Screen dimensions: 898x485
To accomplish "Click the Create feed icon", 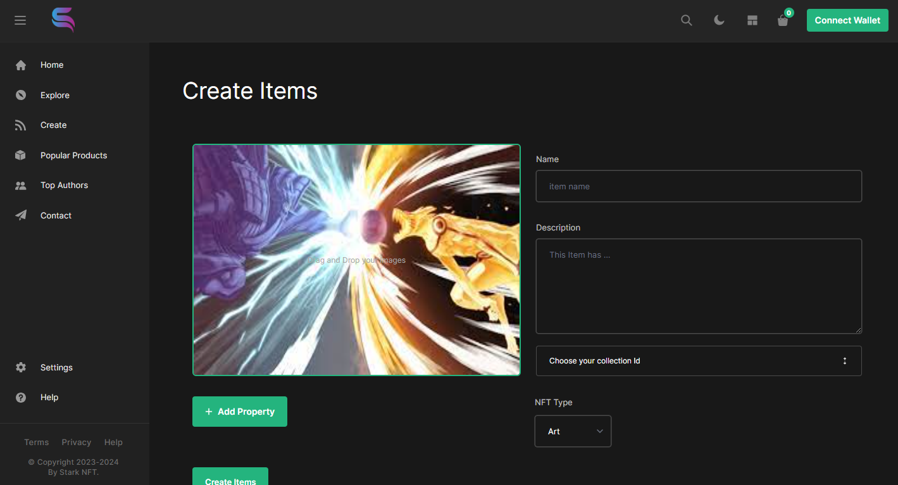I will (21, 125).
